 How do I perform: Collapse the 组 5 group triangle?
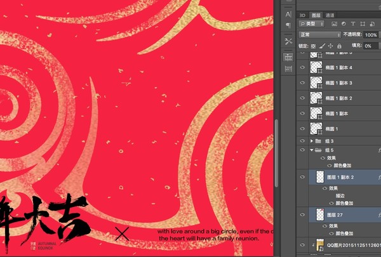[312, 150]
